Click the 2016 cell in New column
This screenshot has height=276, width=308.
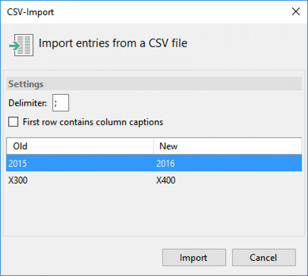click(165, 163)
